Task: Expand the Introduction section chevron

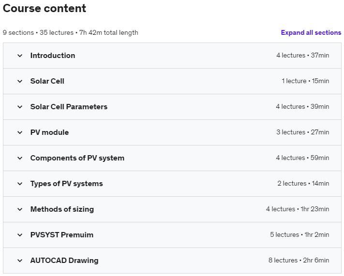Action: point(20,56)
